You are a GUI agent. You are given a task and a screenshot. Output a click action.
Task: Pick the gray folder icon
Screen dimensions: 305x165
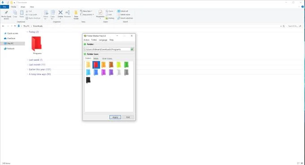click(126, 72)
